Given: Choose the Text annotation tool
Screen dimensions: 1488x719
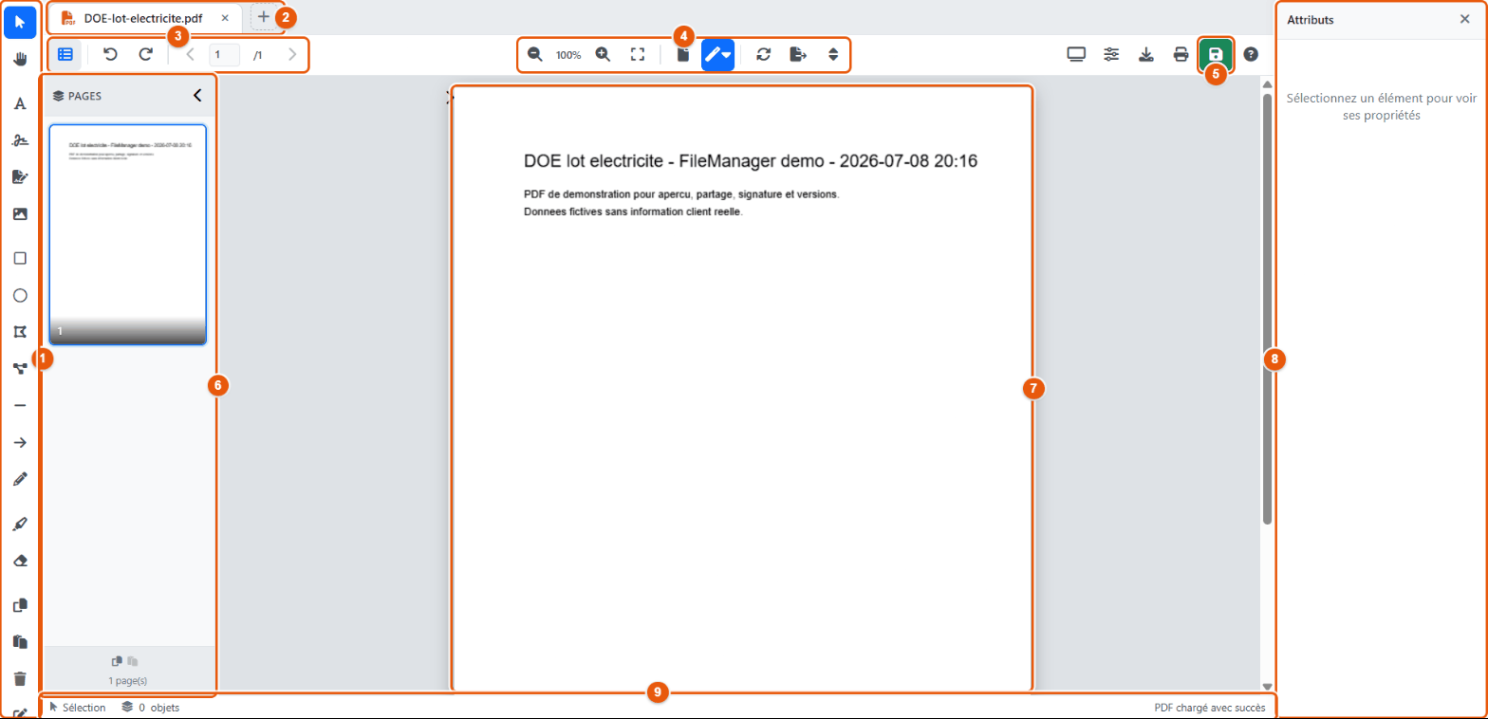Looking at the screenshot, I should 20,103.
